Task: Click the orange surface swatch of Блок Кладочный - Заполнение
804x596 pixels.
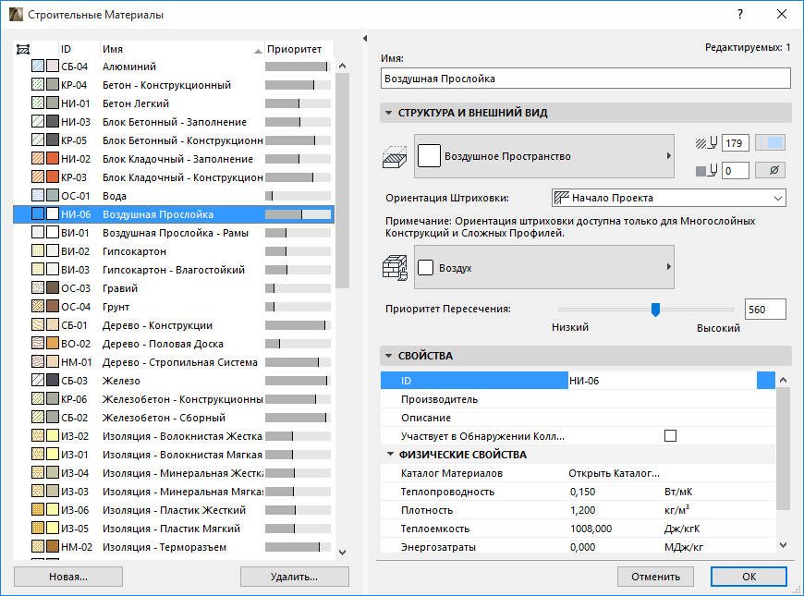Action: 53,159
